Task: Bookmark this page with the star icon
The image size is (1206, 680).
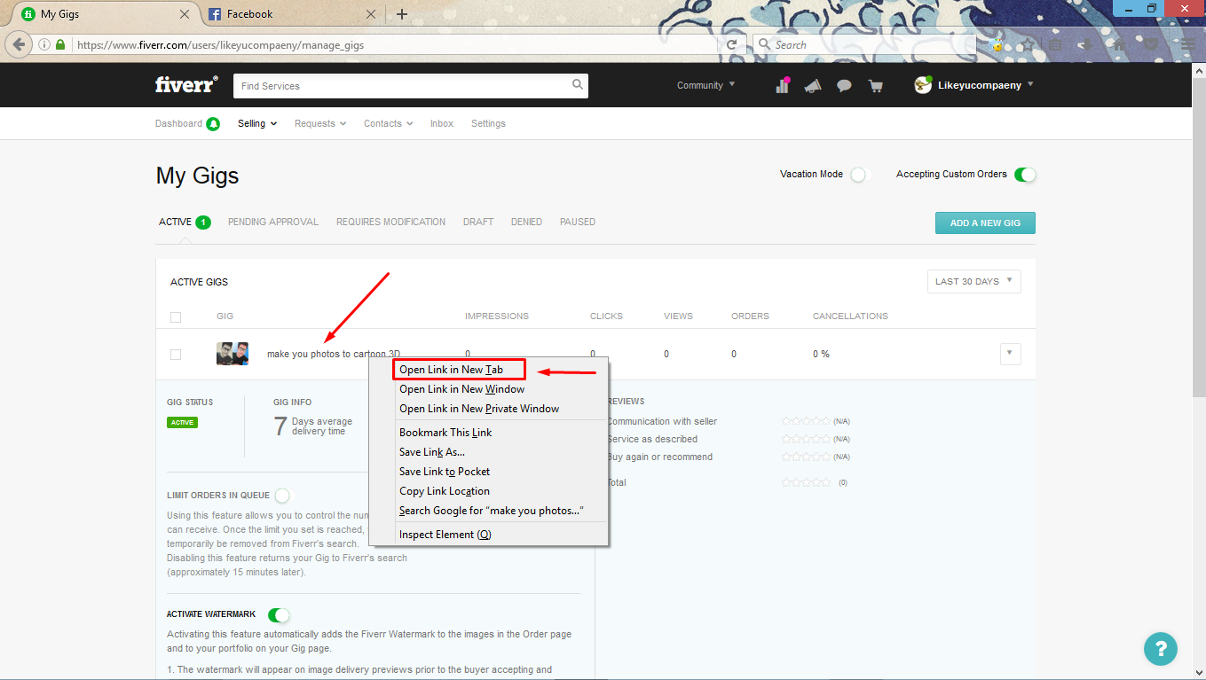Action: [1028, 44]
